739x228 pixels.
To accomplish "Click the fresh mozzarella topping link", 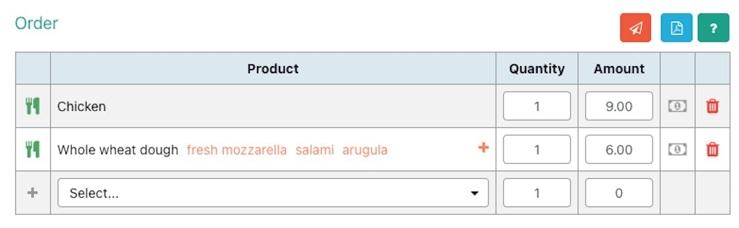I will click(237, 150).
